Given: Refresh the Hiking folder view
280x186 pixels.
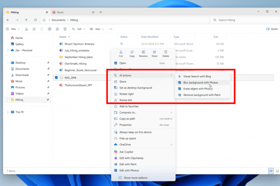Looking at the screenshot, I should click(x=35, y=20).
